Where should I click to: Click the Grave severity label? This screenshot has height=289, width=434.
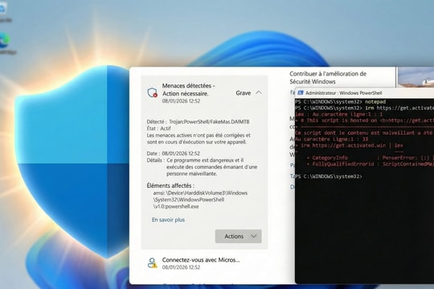(x=244, y=93)
